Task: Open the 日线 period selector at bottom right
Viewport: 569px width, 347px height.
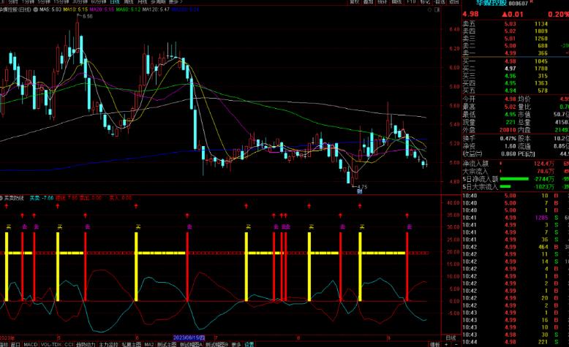Action: click(x=451, y=338)
